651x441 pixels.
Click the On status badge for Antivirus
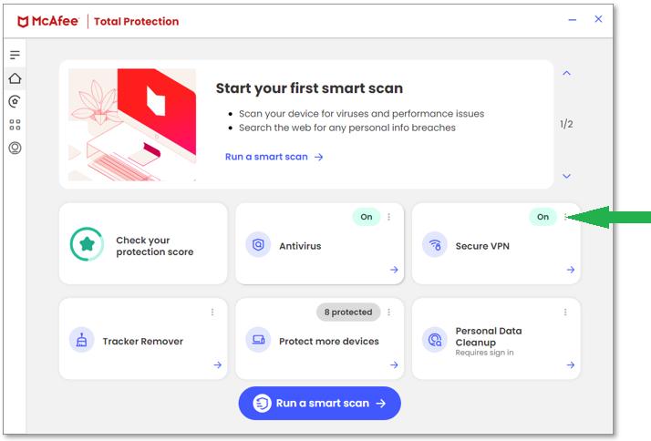[x=367, y=217]
